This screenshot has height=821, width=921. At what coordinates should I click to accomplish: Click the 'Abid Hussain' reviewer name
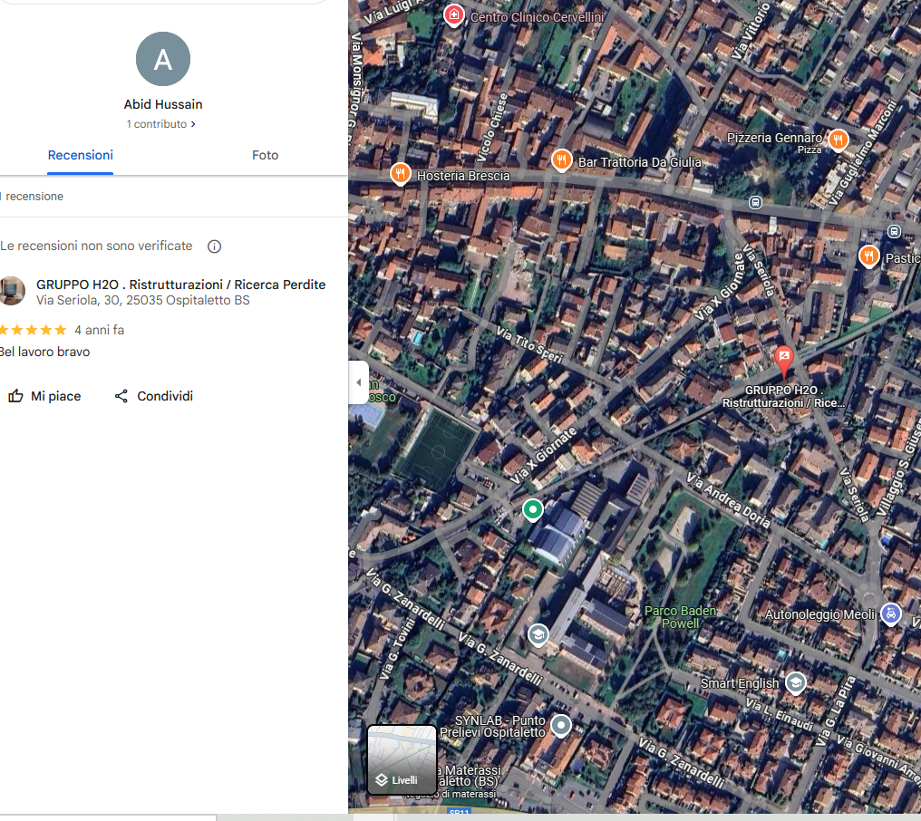163,104
